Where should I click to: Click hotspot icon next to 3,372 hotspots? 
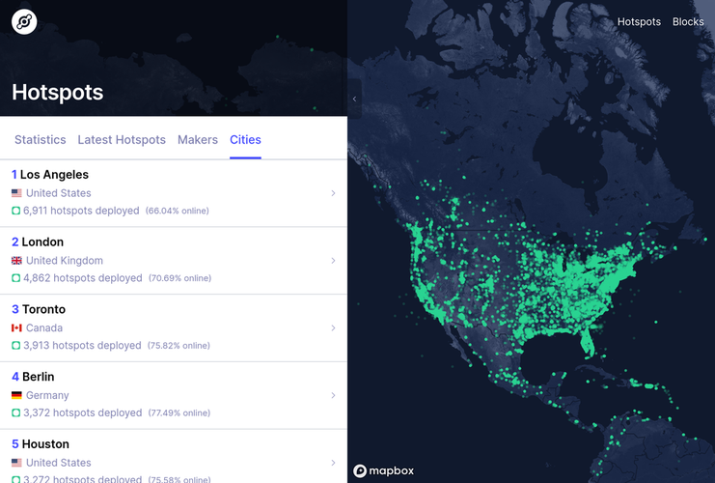pyautogui.click(x=16, y=413)
